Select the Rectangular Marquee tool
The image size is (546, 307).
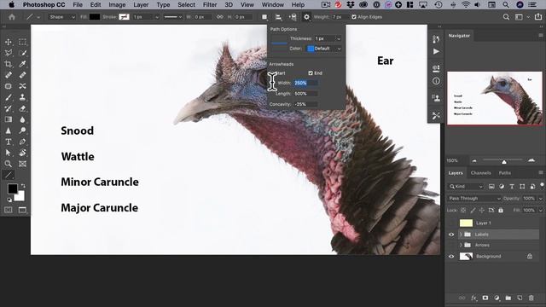point(23,42)
